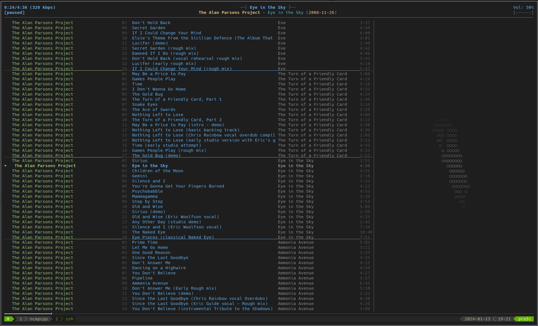The image size is (538, 326).
Task: Select Damned If I Do (rough mix)
Action: (x=165, y=53)
